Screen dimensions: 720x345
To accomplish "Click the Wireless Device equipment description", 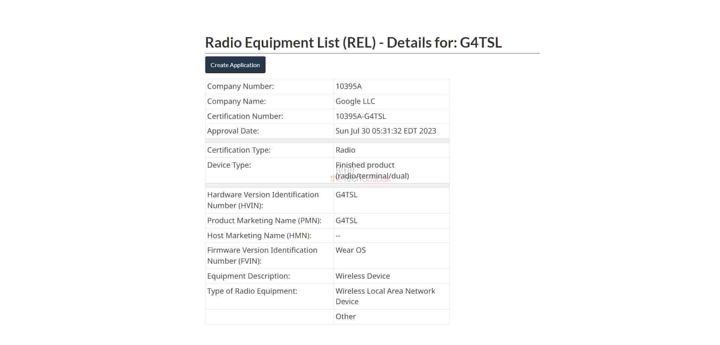I will click(362, 276).
